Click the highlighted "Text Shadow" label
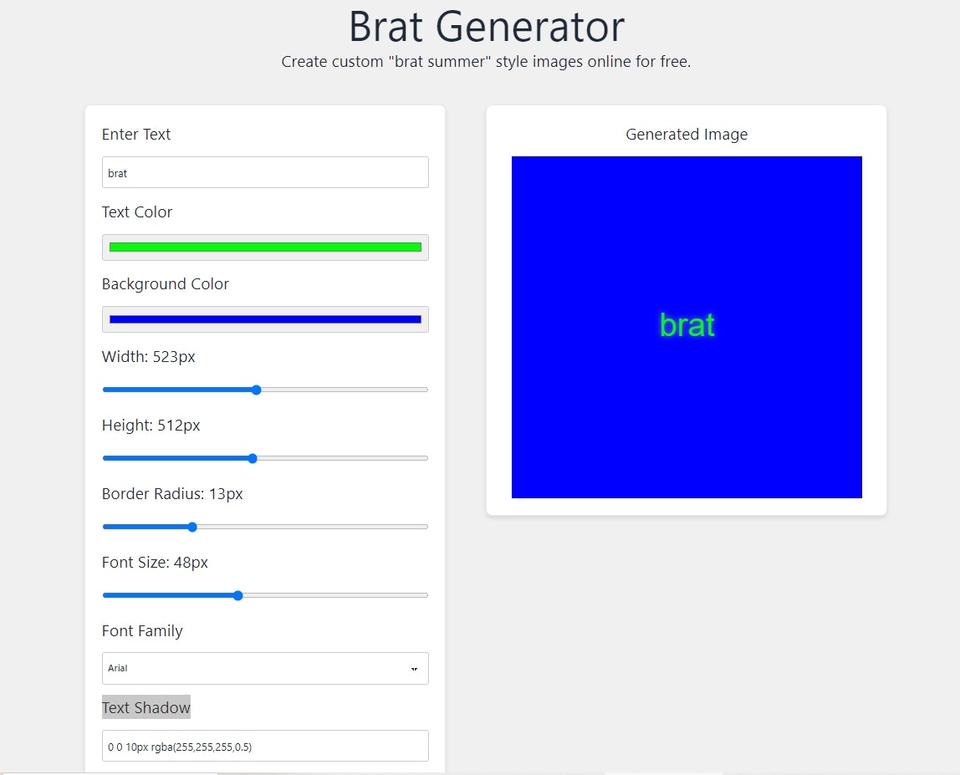This screenshot has height=775, width=960. tap(146, 707)
